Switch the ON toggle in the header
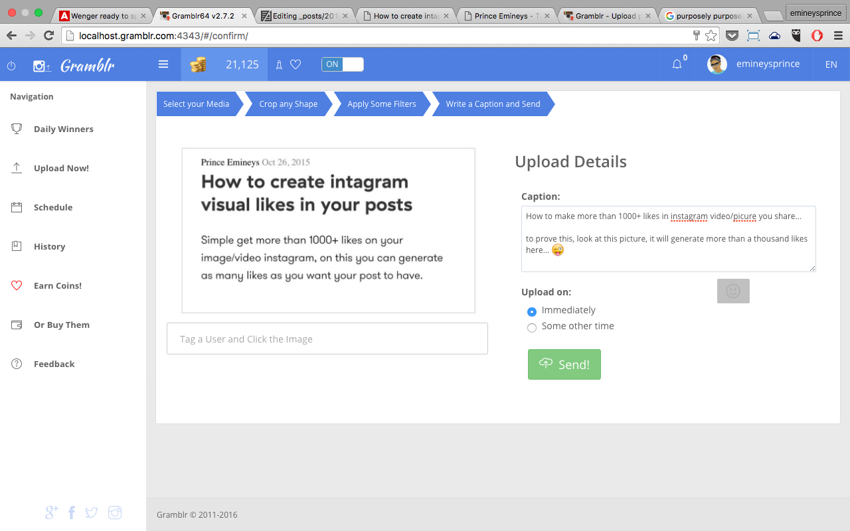Image resolution: width=850 pixels, height=531 pixels. [343, 64]
